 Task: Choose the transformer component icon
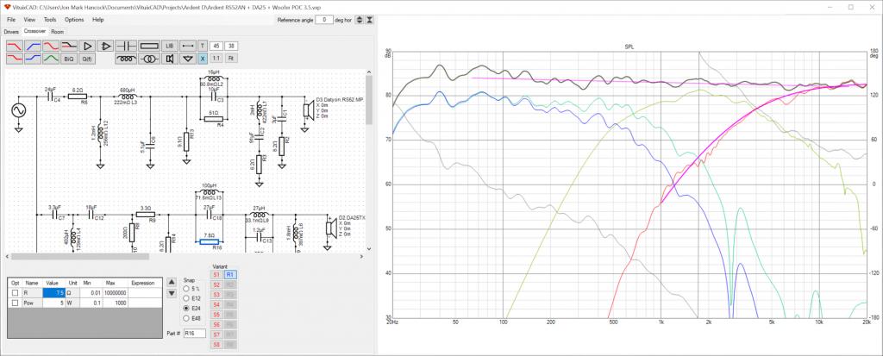pyautogui.click(x=149, y=59)
